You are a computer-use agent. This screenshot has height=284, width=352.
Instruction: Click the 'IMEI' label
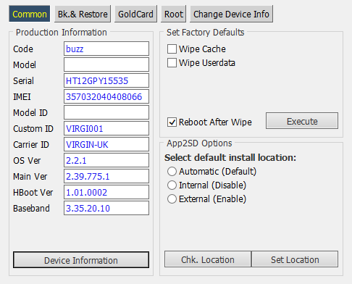coord(22,97)
